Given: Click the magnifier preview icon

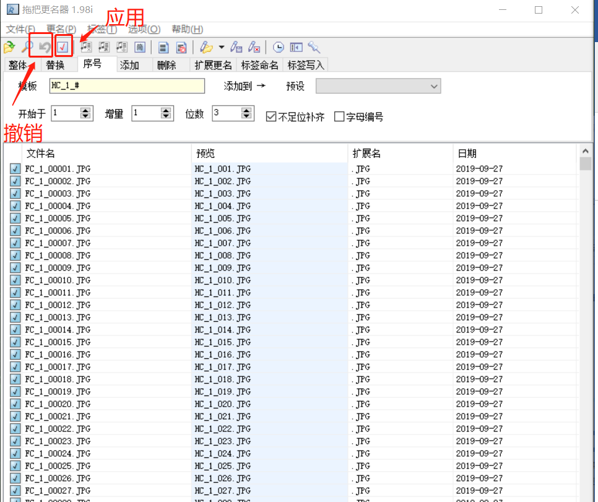Looking at the screenshot, I should (x=27, y=47).
